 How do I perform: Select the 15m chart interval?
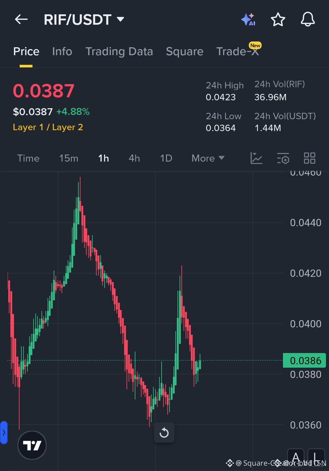(69, 158)
